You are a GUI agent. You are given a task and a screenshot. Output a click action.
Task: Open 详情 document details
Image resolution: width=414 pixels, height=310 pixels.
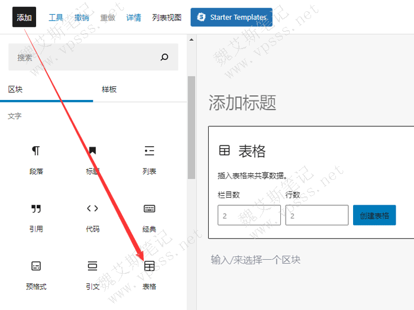coord(134,17)
